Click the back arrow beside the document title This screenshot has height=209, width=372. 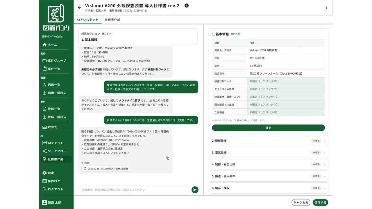coord(80,7)
